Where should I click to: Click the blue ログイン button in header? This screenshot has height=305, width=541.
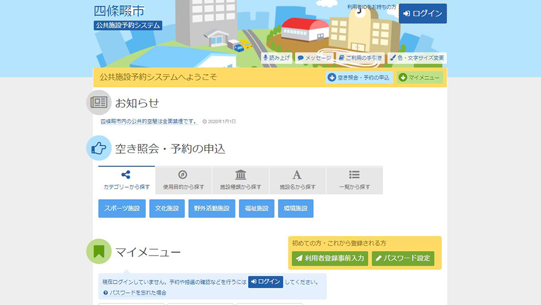click(422, 14)
